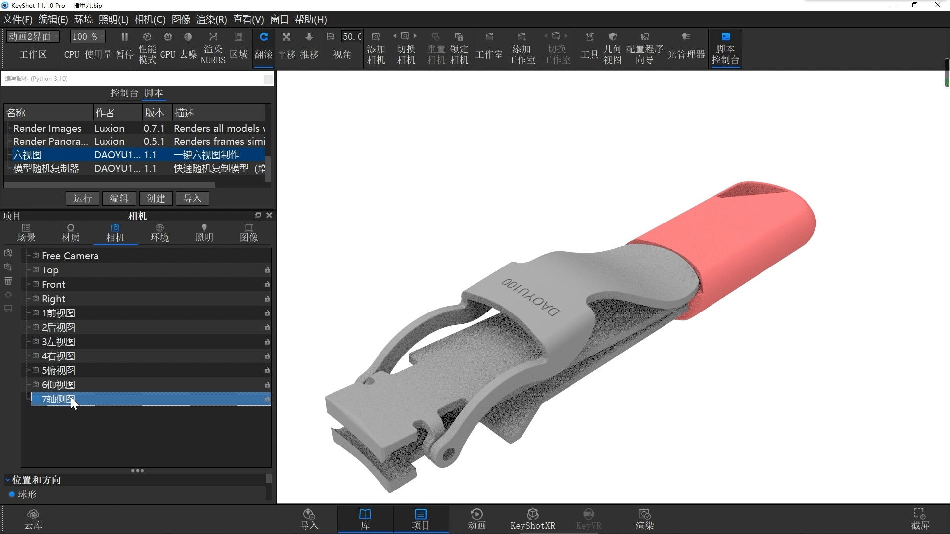Open the Render menu
950x534 pixels.
[211, 19]
